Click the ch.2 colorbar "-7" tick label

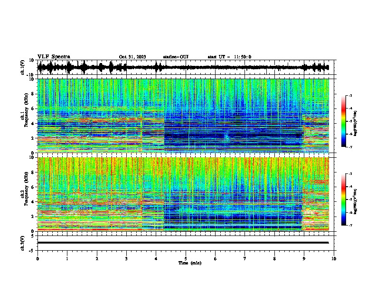pyautogui.click(x=350, y=226)
